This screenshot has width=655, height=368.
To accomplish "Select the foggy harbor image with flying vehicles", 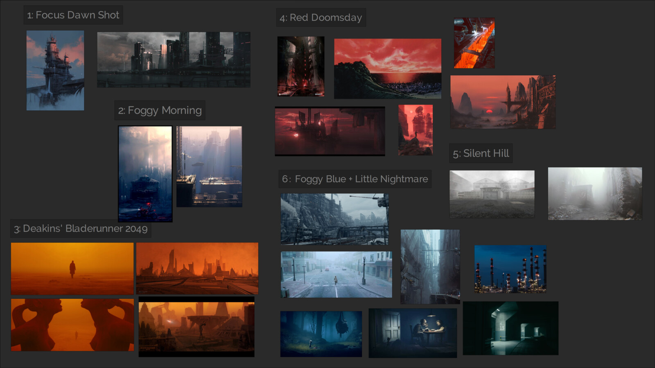I will click(209, 166).
